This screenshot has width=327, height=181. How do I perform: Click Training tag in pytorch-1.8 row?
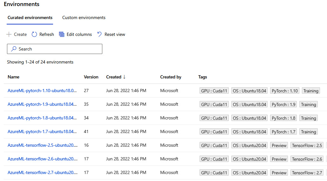(x=309, y=118)
